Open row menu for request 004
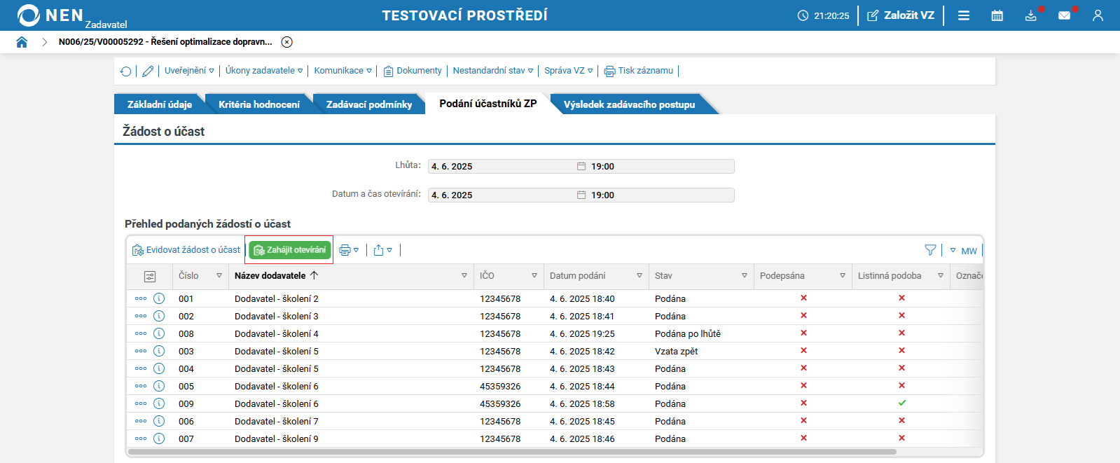Screen dimensions: 1120x463 pos(141,368)
